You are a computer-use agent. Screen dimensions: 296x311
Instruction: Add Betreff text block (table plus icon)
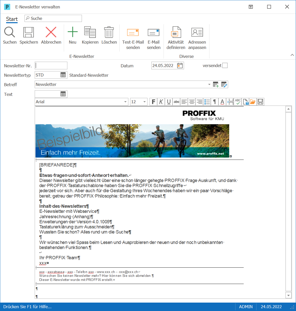(216, 84)
